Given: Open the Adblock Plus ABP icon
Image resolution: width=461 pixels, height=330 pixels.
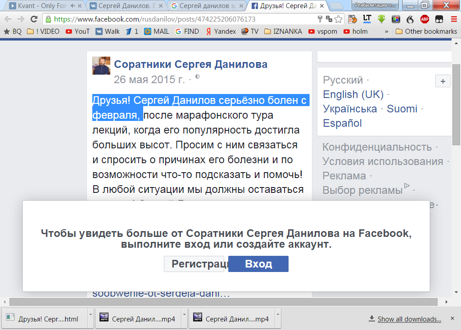Looking at the screenshot, I should [x=425, y=19].
